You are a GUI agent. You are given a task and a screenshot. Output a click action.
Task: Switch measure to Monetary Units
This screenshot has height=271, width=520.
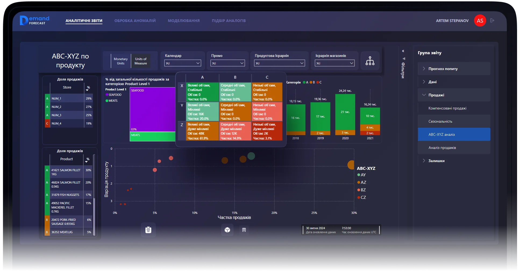120,61
